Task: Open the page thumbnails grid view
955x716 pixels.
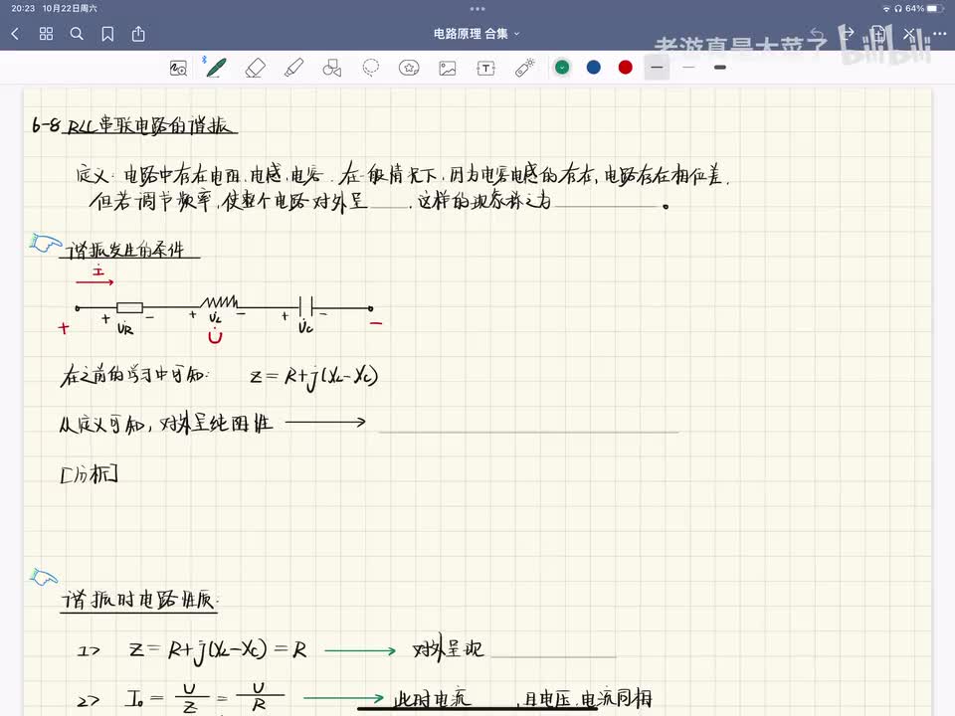Action: click(47, 34)
